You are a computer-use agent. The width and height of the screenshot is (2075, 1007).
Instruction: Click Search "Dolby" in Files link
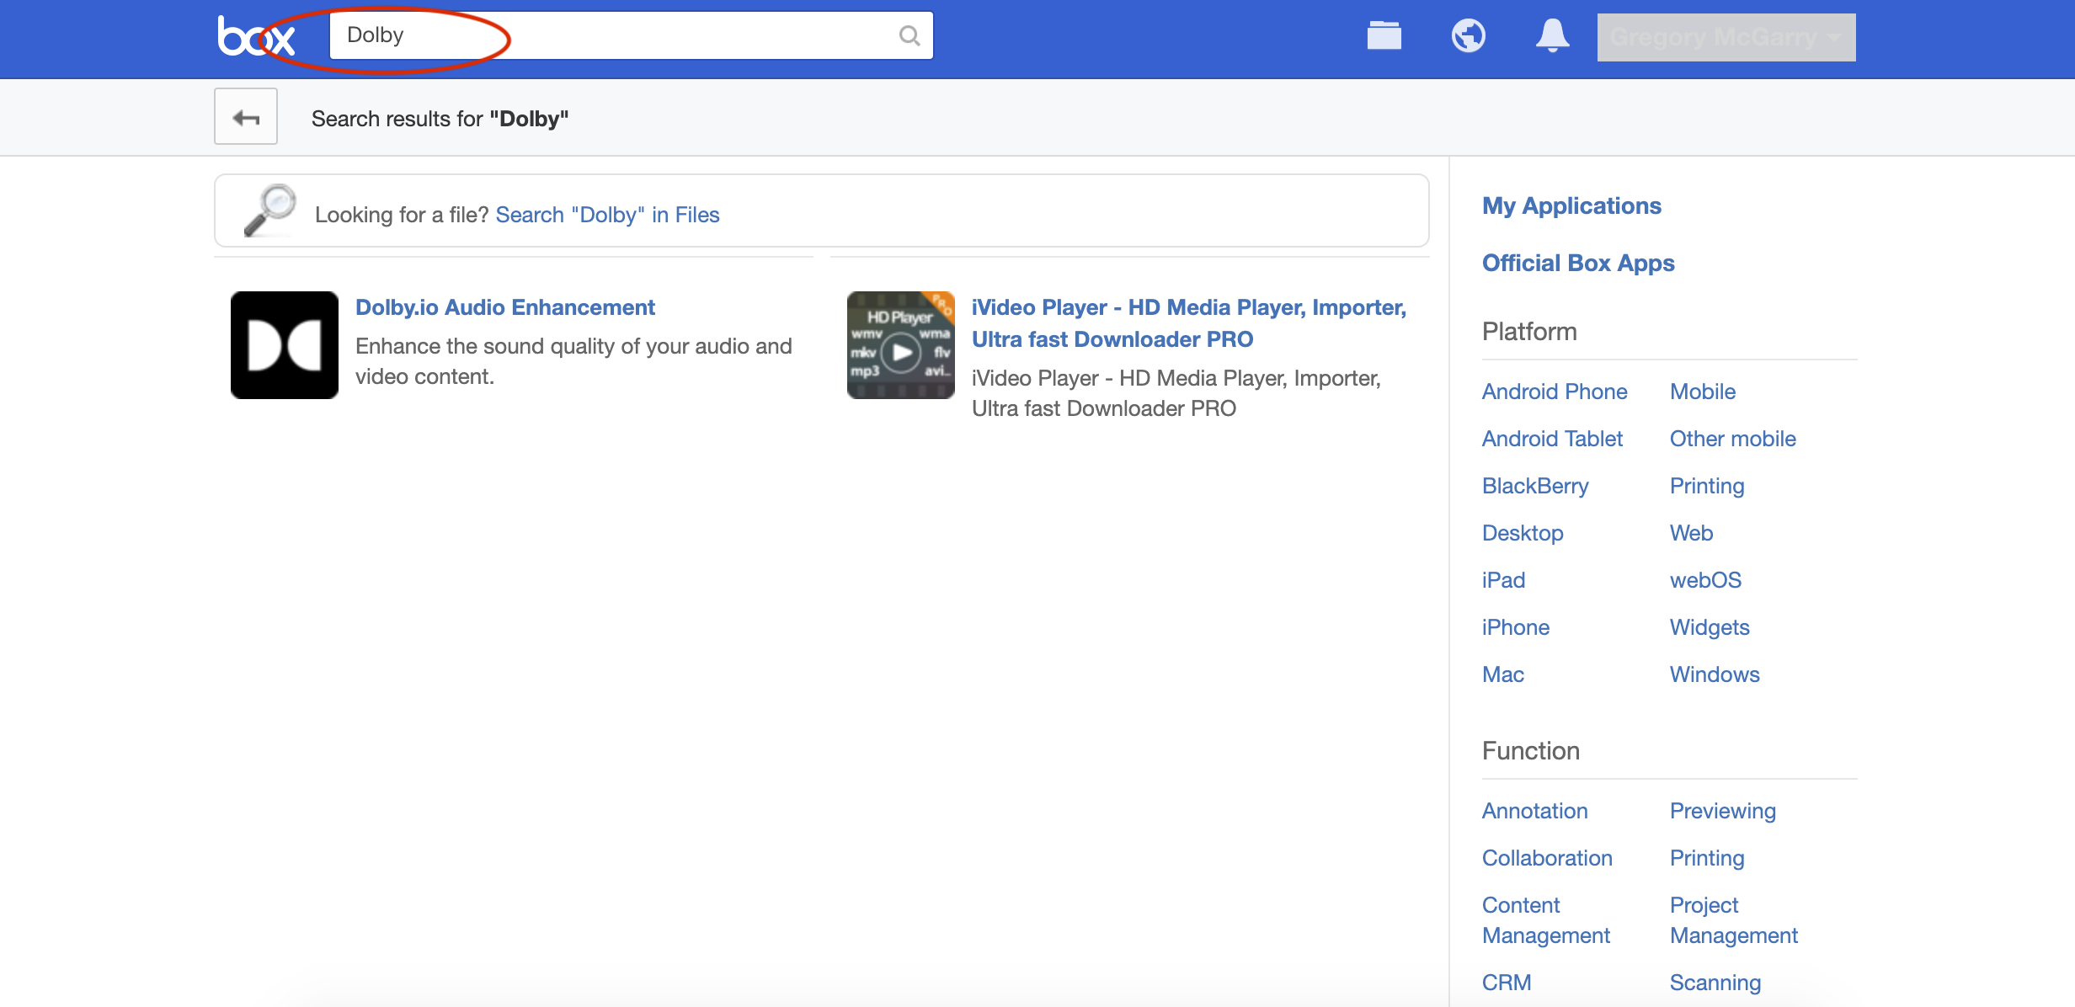(607, 215)
